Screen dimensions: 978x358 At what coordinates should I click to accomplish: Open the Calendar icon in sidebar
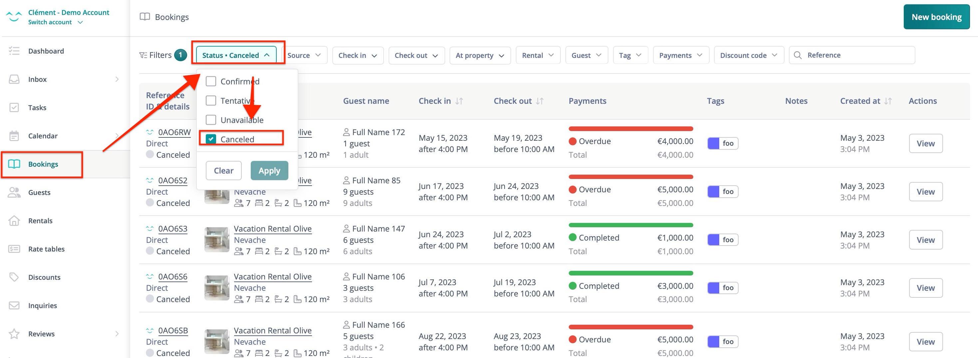(x=14, y=136)
